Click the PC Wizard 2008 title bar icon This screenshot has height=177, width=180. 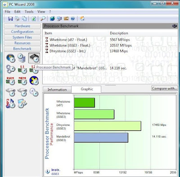click(x=5, y=4)
